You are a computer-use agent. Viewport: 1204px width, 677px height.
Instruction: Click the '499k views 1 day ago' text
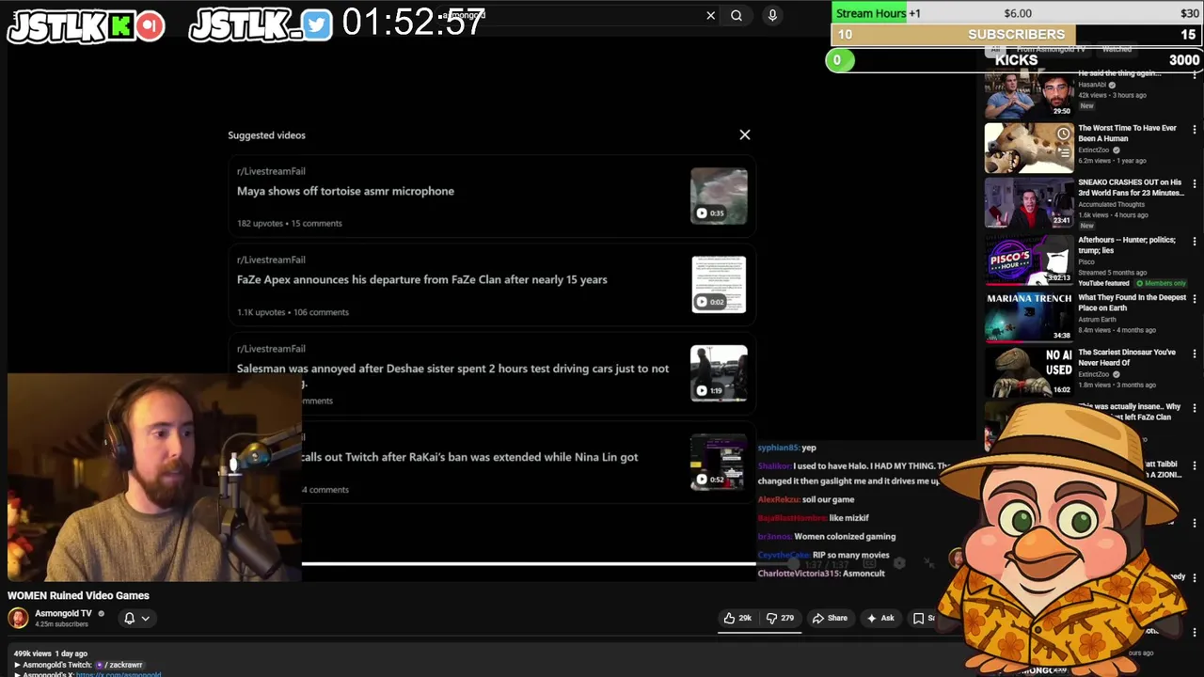[x=50, y=653]
